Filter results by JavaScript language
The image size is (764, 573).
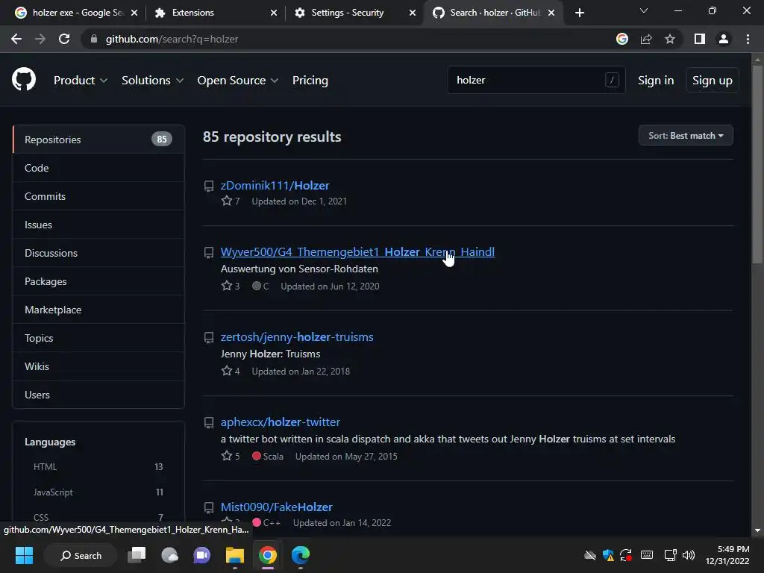tap(98, 492)
